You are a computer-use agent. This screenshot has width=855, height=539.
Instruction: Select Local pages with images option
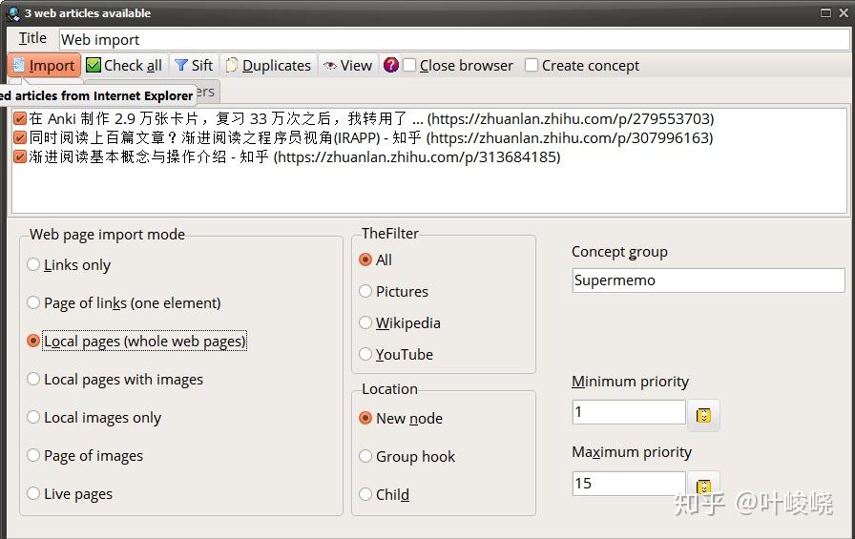pos(33,379)
